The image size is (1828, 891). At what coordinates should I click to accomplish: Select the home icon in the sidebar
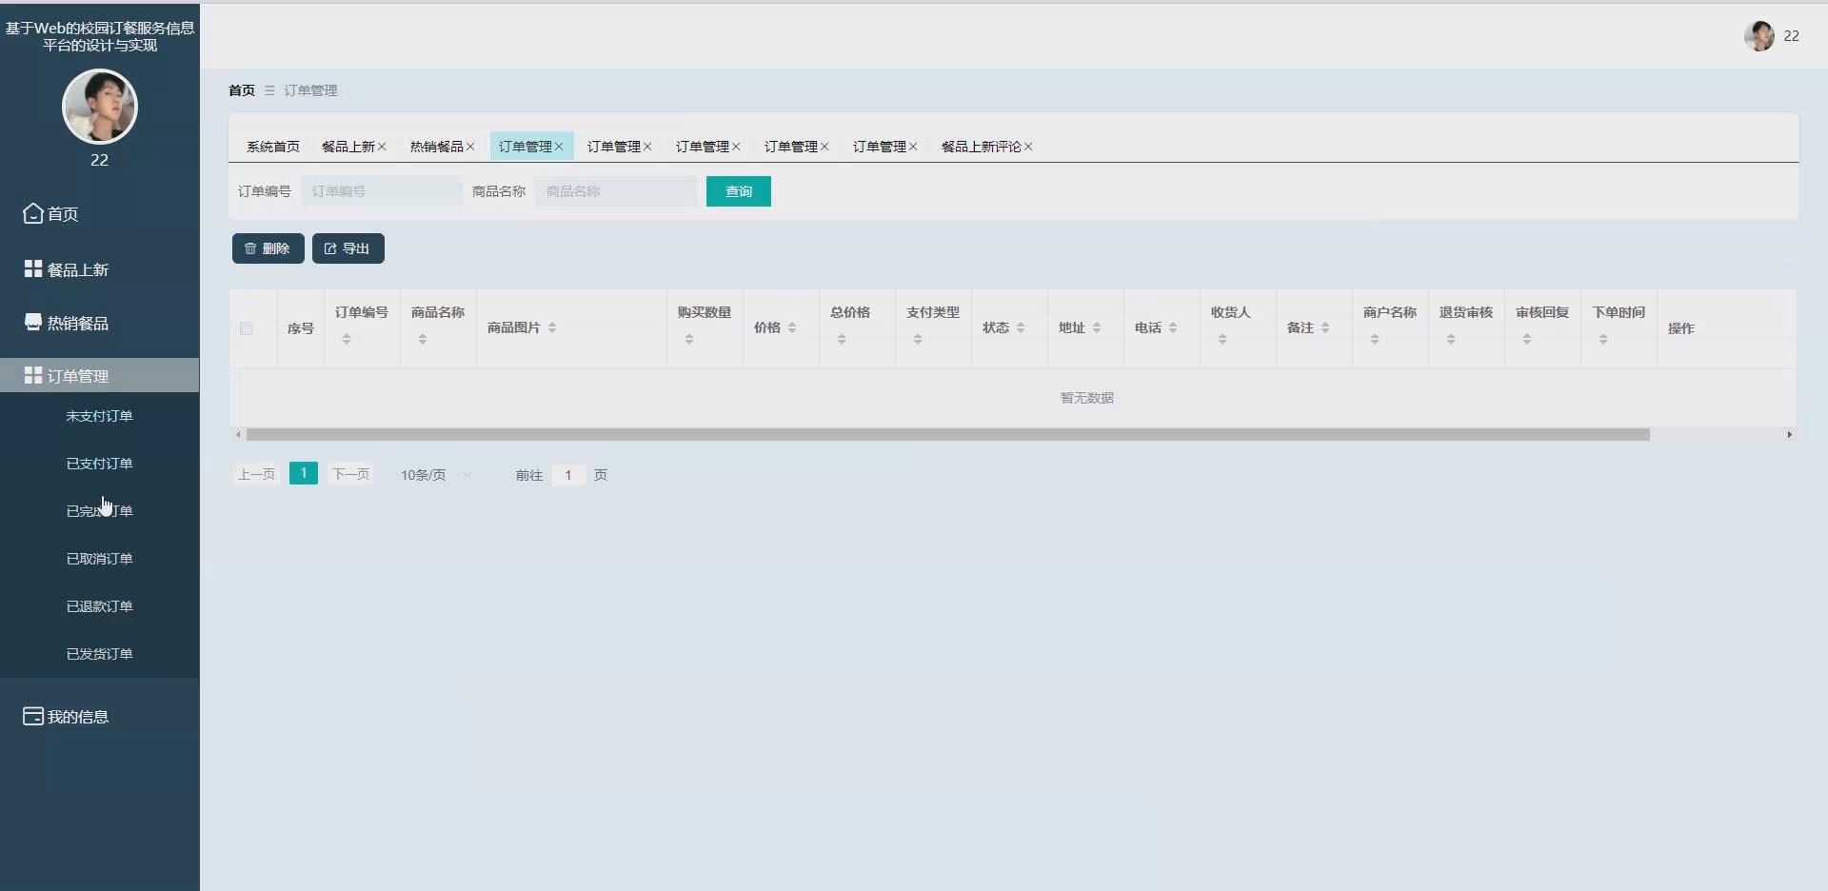click(31, 213)
